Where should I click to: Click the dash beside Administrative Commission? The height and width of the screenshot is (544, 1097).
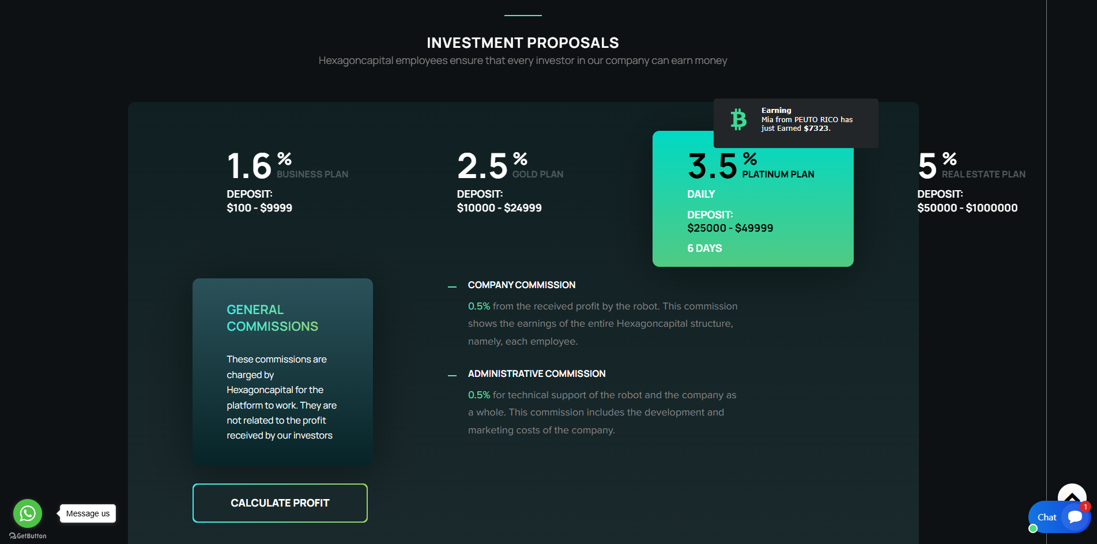coord(452,375)
